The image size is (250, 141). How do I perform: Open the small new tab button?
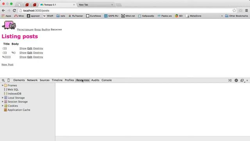pyautogui.click(x=118, y=5)
